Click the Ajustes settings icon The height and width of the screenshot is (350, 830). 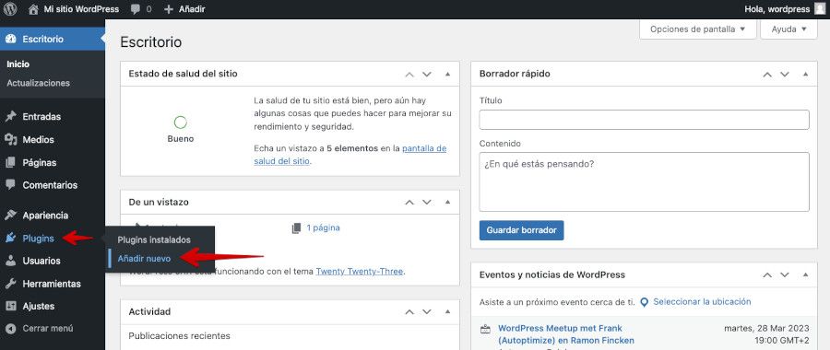[x=10, y=306]
